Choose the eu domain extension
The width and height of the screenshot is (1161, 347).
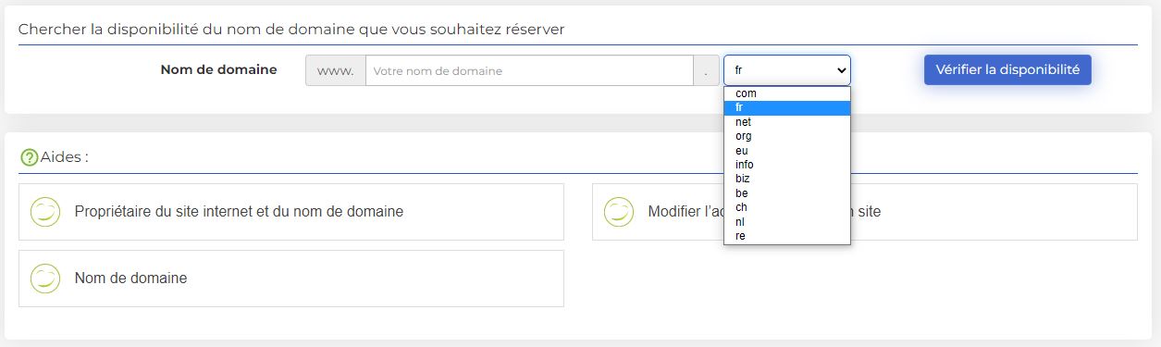click(x=787, y=151)
